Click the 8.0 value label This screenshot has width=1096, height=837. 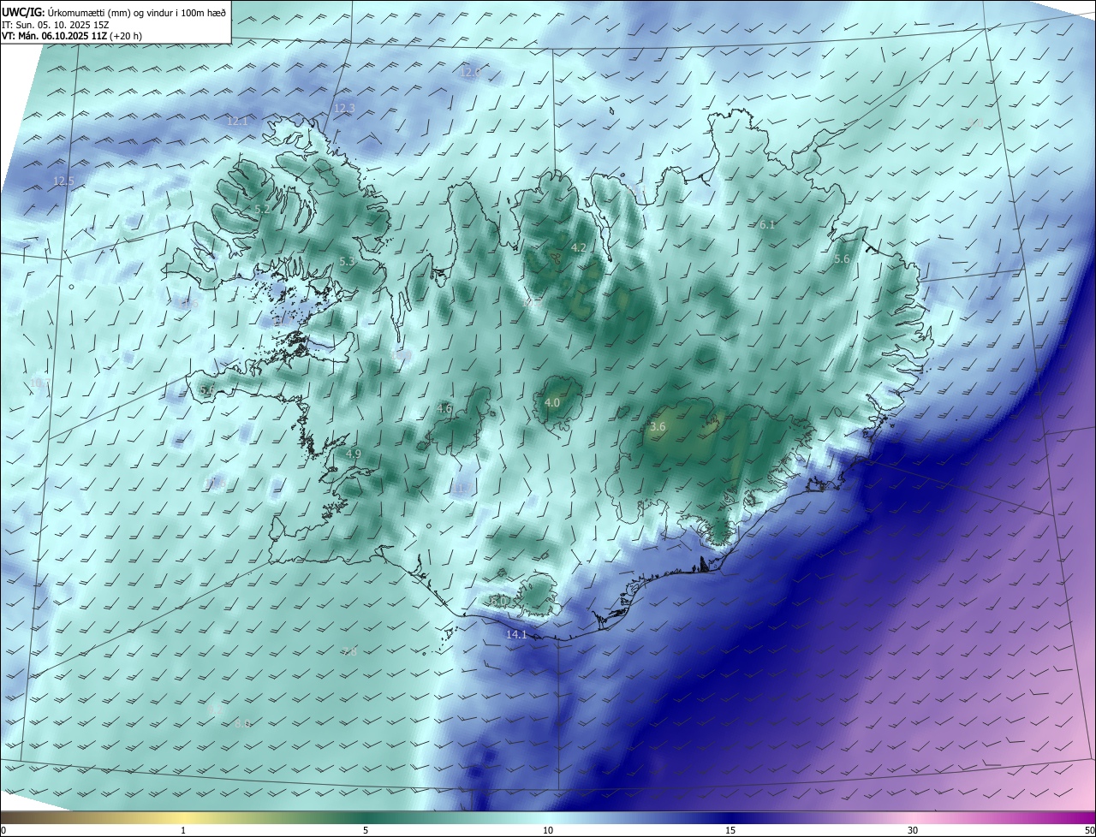[242, 723]
